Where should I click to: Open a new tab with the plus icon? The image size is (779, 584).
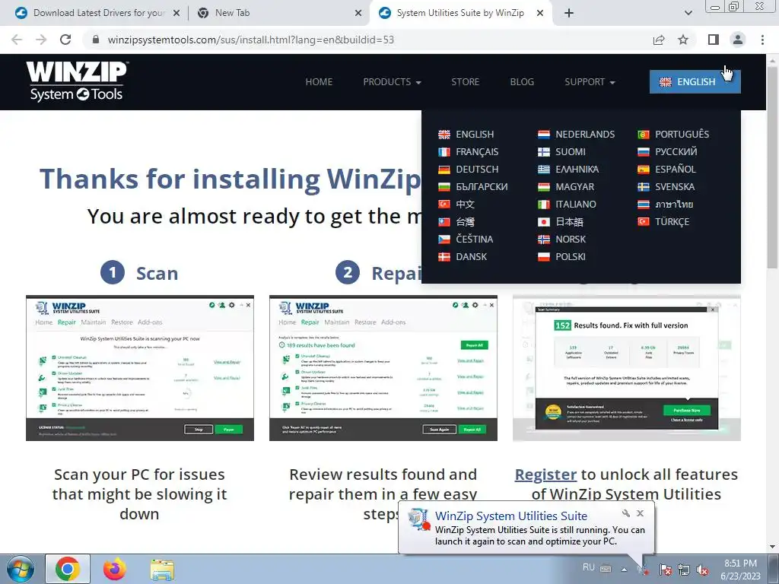coord(569,13)
